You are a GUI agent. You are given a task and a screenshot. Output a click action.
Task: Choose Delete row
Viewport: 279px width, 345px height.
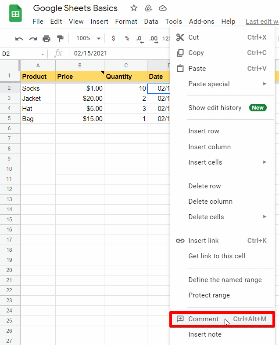[x=222, y=186]
